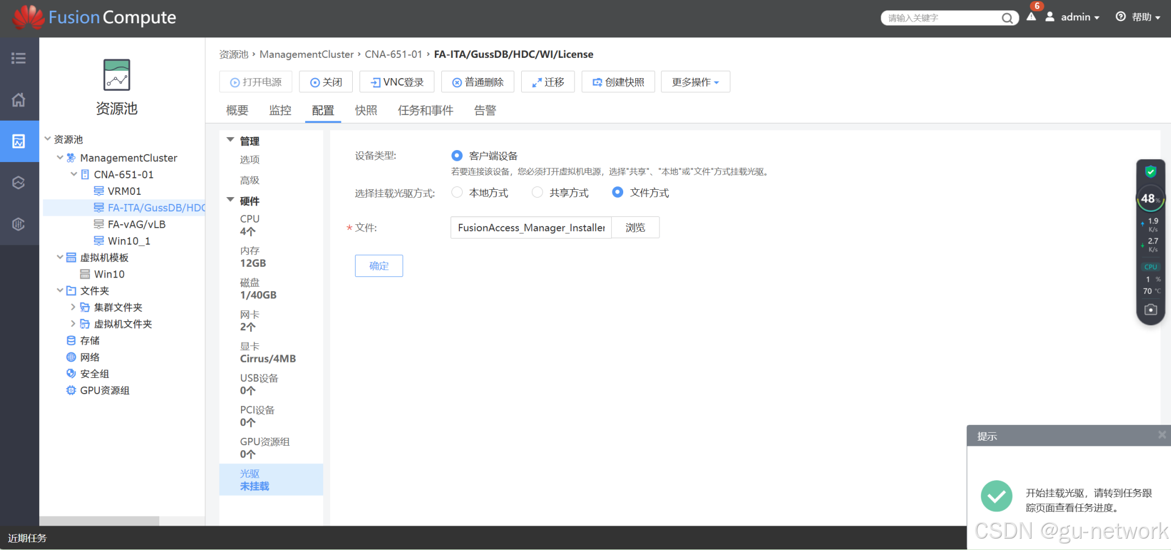Screen dimensions: 1171x550
Task: Open the 更多操作 dropdown
Action: 695,82
